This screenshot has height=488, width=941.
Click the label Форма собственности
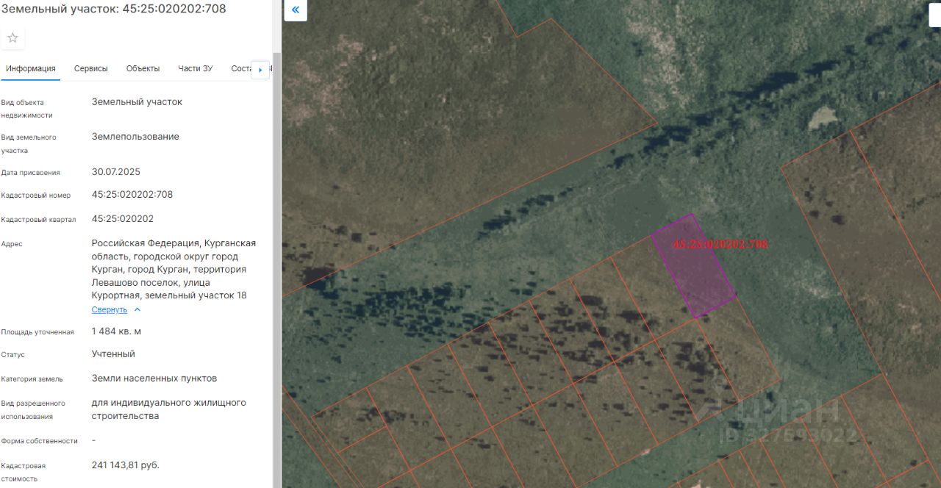coord(40,441)
